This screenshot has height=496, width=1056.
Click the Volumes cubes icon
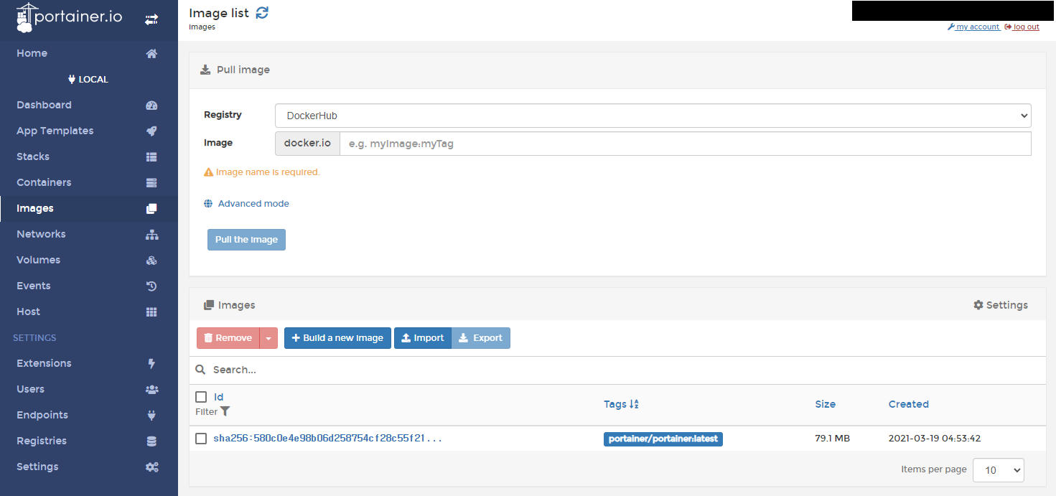[151, 260]
